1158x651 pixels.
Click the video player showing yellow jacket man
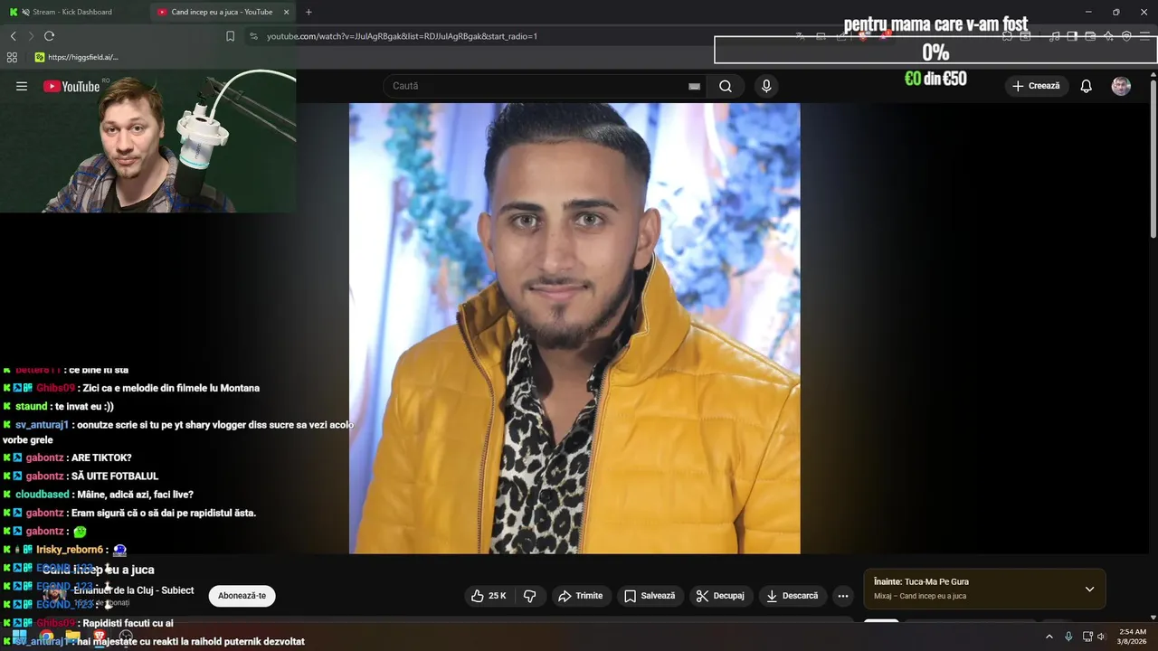tap(574, 328)
